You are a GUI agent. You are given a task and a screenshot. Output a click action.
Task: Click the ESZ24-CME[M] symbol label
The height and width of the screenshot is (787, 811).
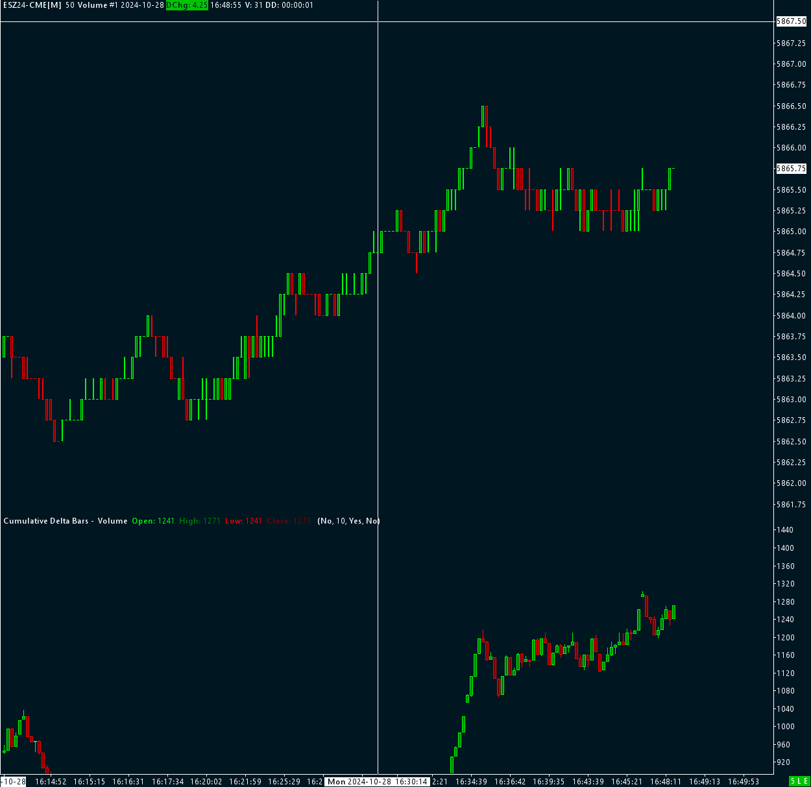pyautogui.click(x=32, y=5)
